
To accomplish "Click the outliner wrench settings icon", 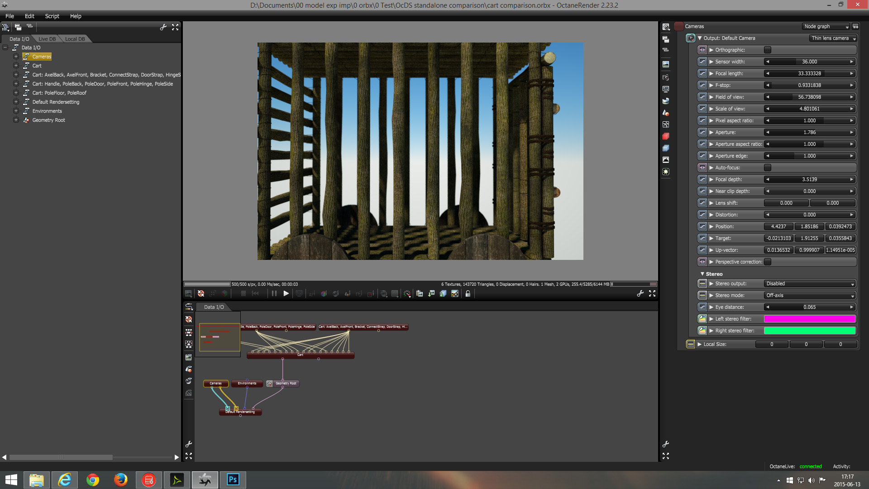I will 163,27.
